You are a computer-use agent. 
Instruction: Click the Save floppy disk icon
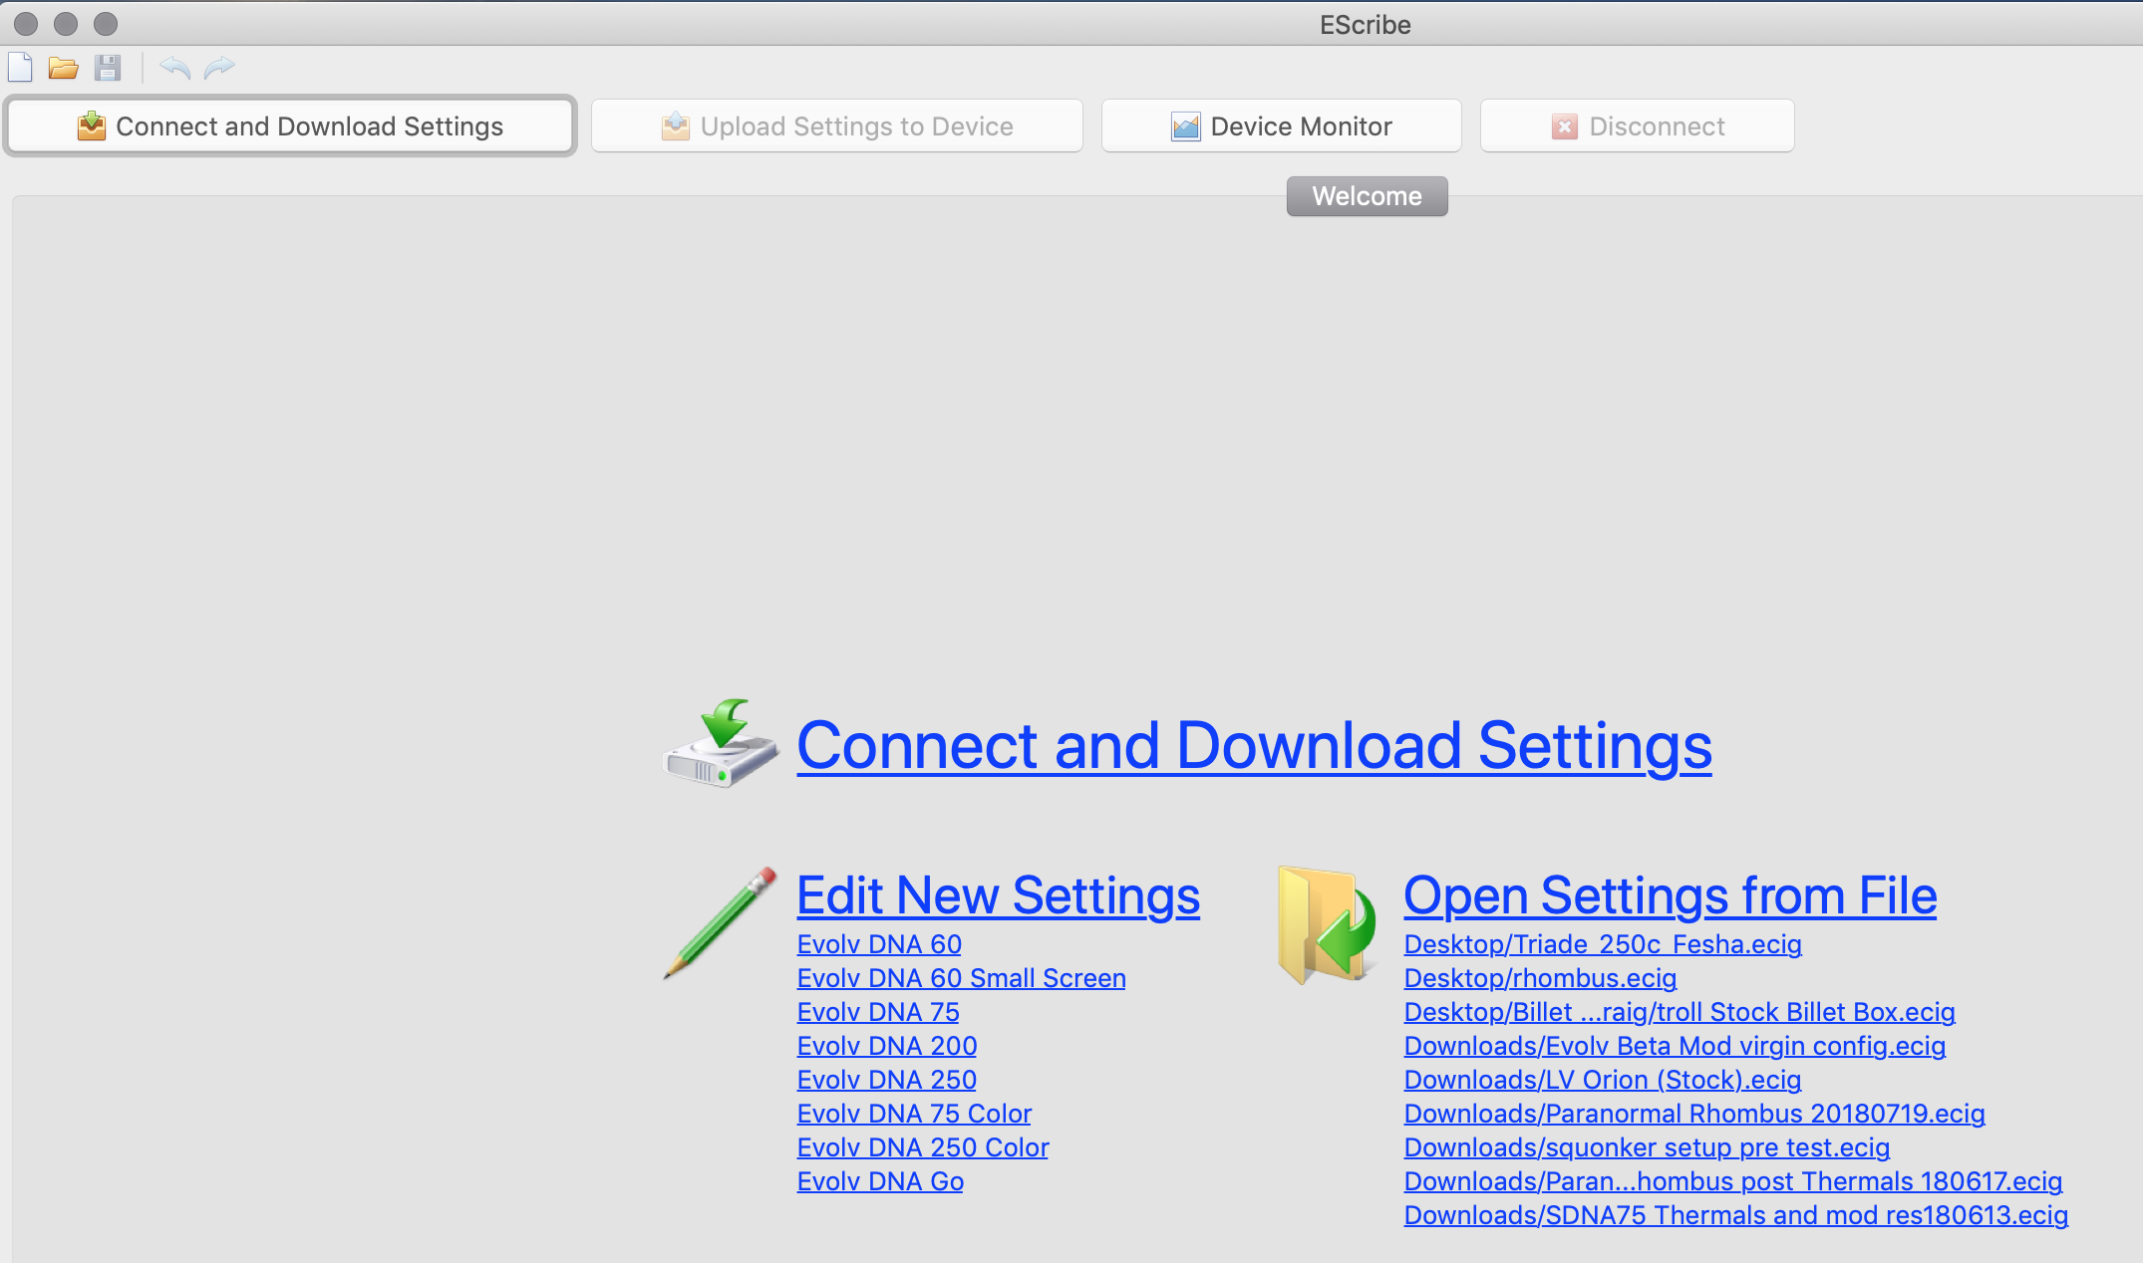[x=108, y=68]
